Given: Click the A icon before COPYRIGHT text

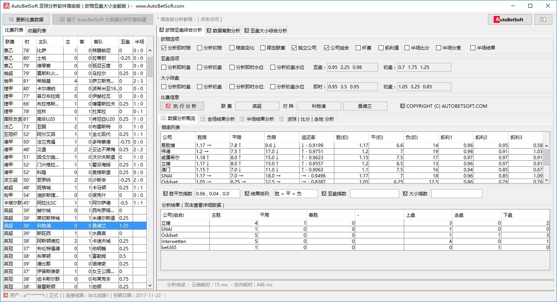Looking at the screenshot, I should 403,106.
